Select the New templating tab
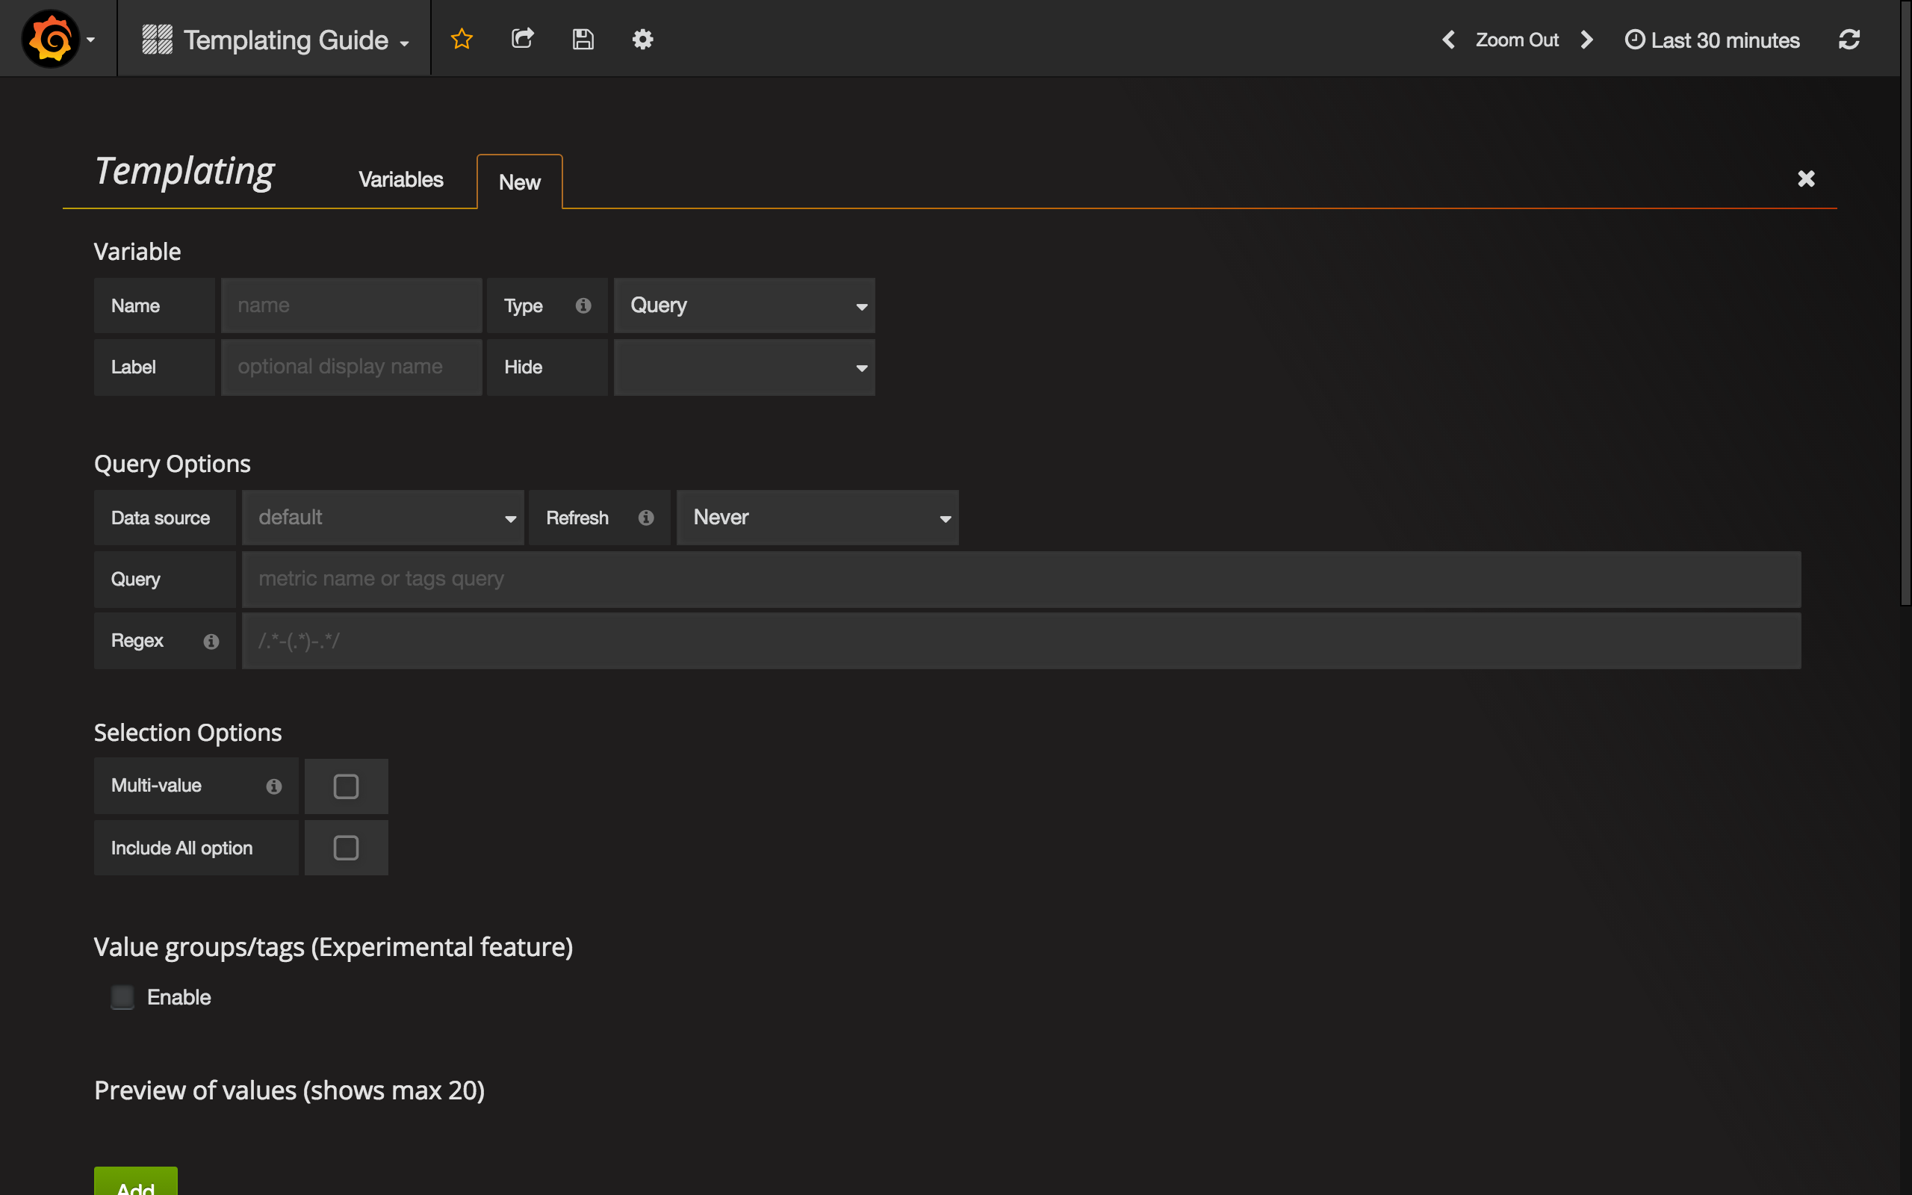 click(519, 181)
